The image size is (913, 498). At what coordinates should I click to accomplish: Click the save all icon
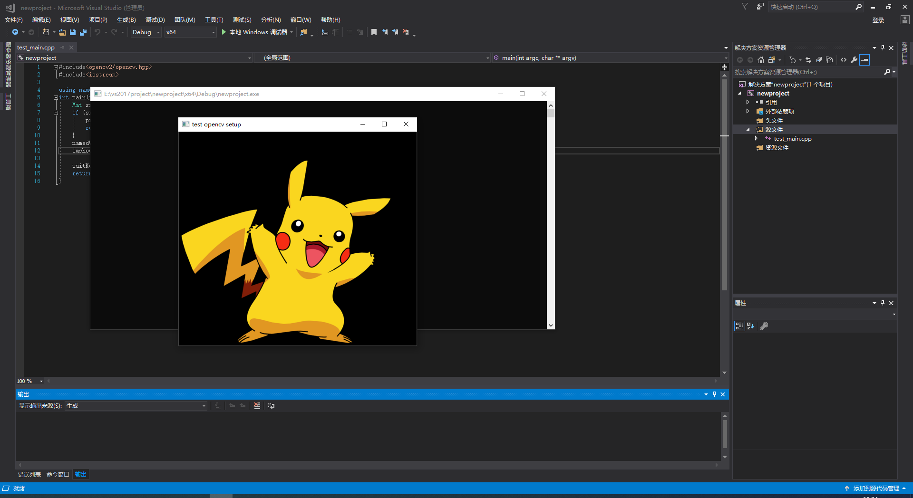(83, 32)
